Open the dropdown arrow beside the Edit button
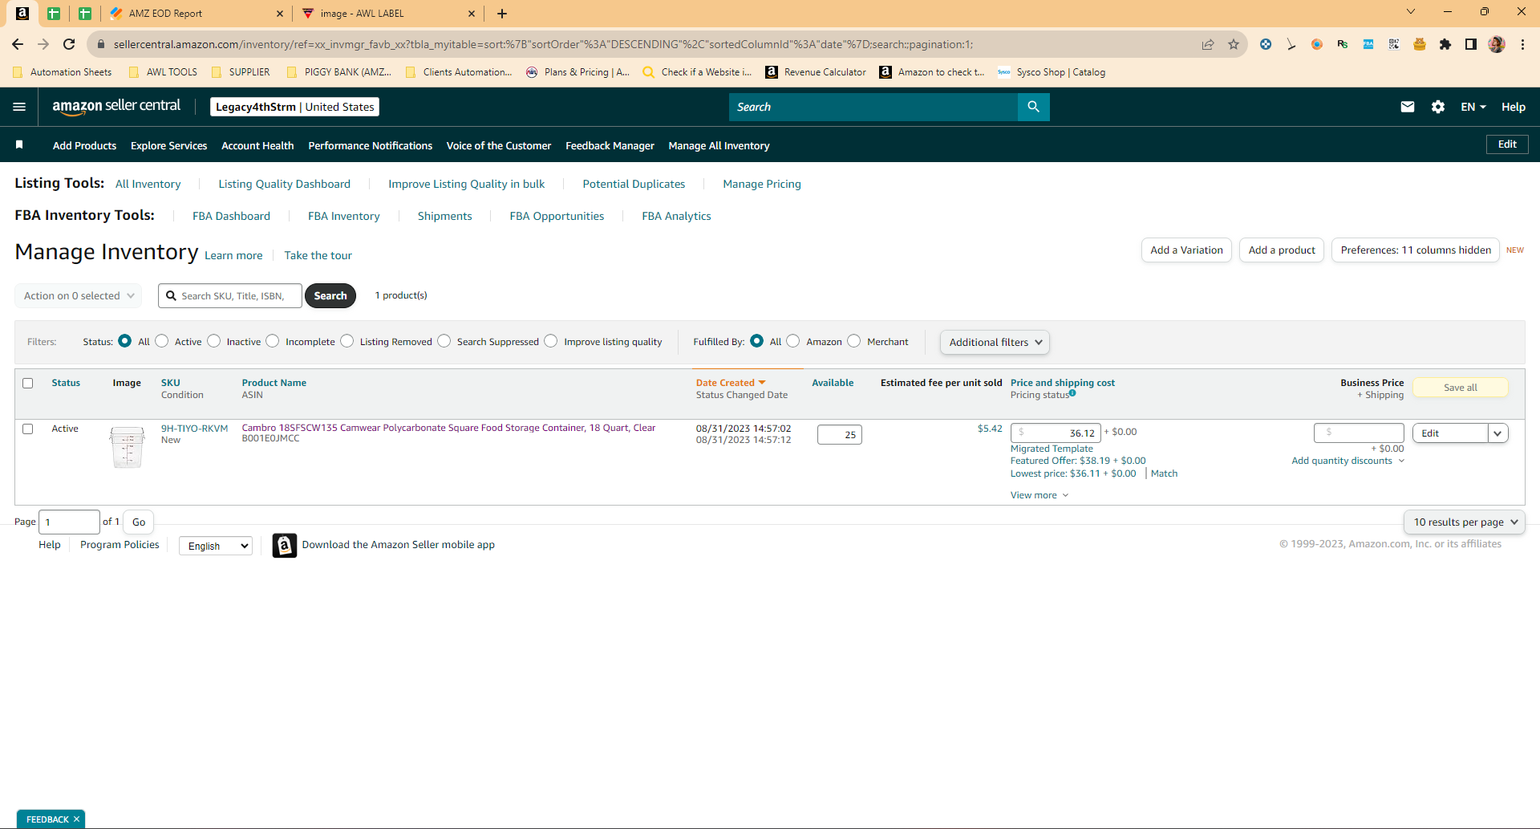 1497,433
